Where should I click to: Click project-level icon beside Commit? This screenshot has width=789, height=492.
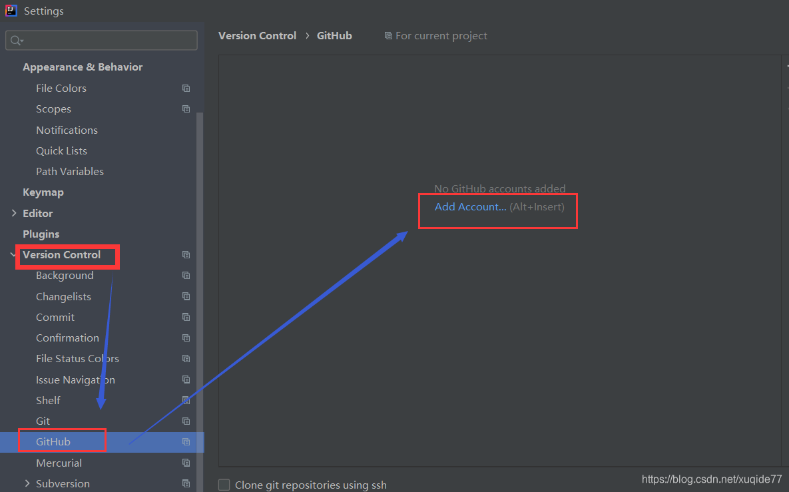click(x=186, y=317)
